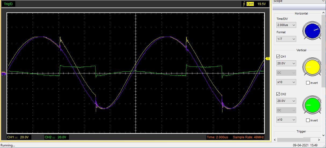
Task: Toggle the CH2 channel checkbox
Action: (x=278, y=94)
